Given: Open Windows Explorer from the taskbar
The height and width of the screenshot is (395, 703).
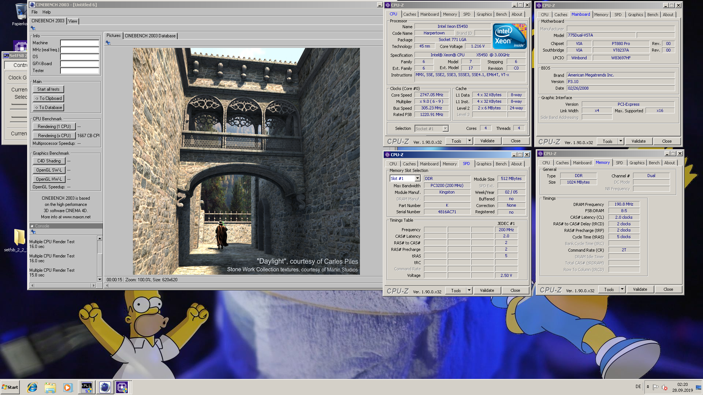Looking at the screenshot, I should [50, 387].
